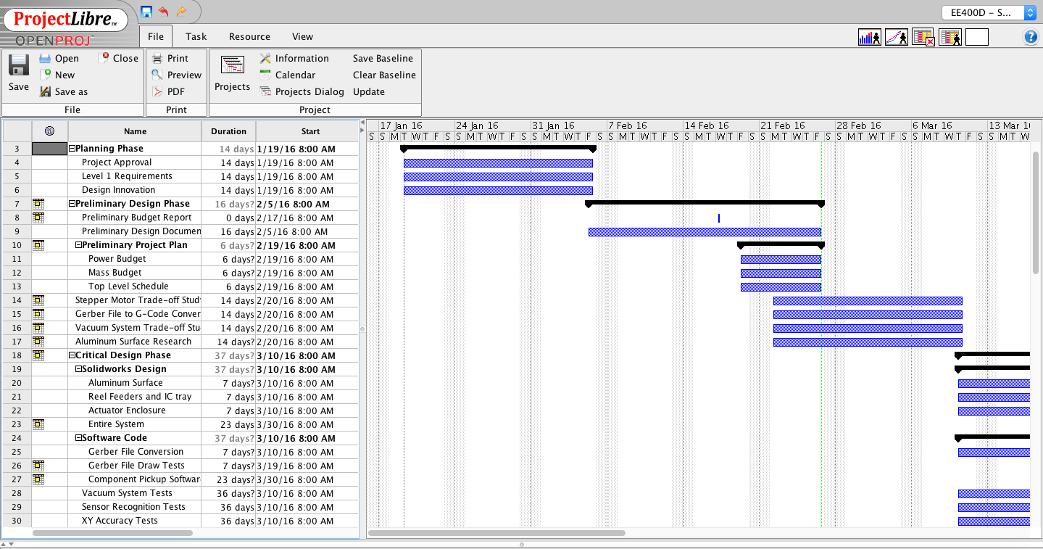Collapse the Software Code group
The height and width of the screenshot is (549, 1043).
tap(79, 438)
